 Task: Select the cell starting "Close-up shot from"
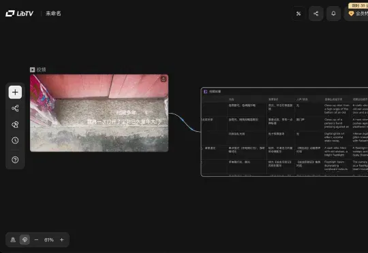(337, 109)
